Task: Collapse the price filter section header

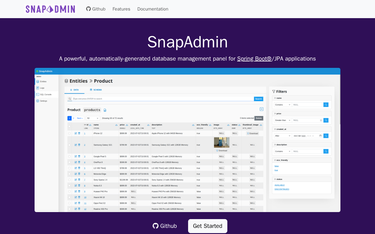Action: [x=302, y=113]
